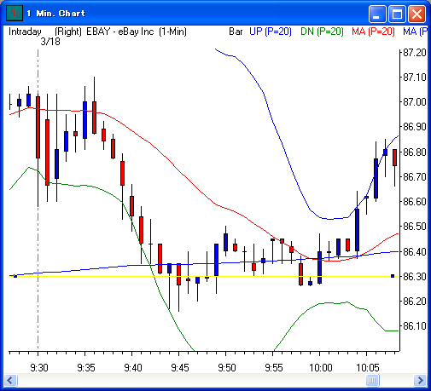
Task: Click the EBAY - eBay Inc symbol title
Action: (120, 32)
